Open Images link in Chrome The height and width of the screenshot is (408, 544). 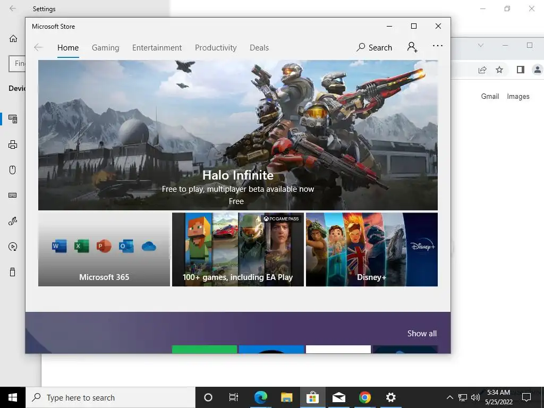(518, 97)
